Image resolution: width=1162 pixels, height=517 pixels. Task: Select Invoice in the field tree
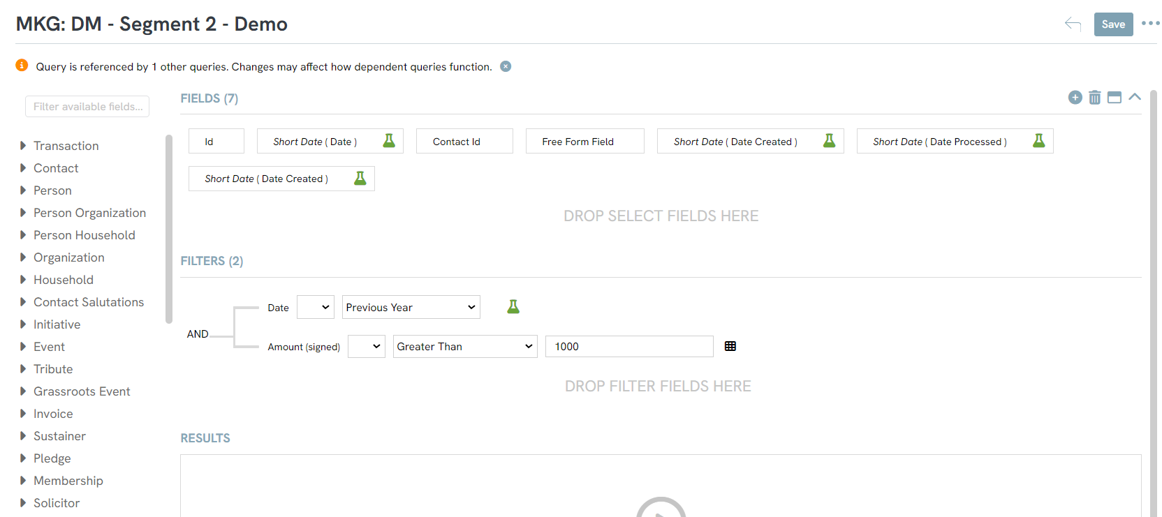(53, 414)
